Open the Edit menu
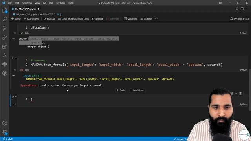Image resolution: width=251 pixels, height=141 pixels. click(x=17, y=3)
